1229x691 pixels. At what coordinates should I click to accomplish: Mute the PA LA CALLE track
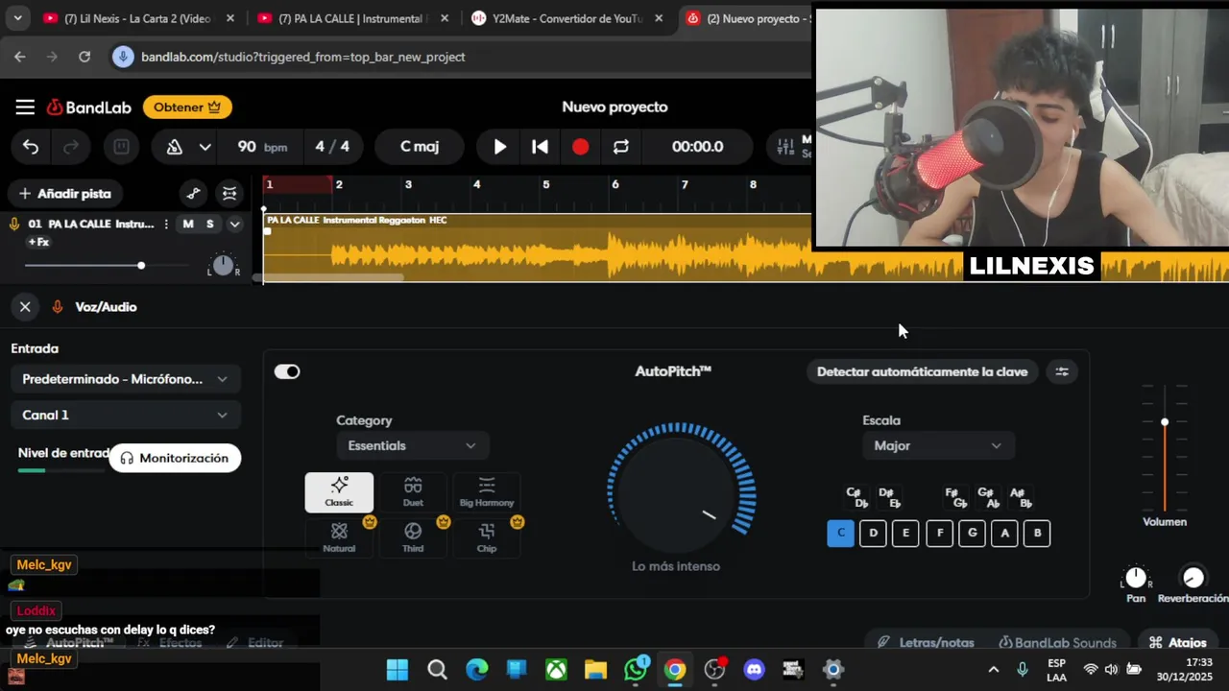pyautogui.click(x=188, y=224)
